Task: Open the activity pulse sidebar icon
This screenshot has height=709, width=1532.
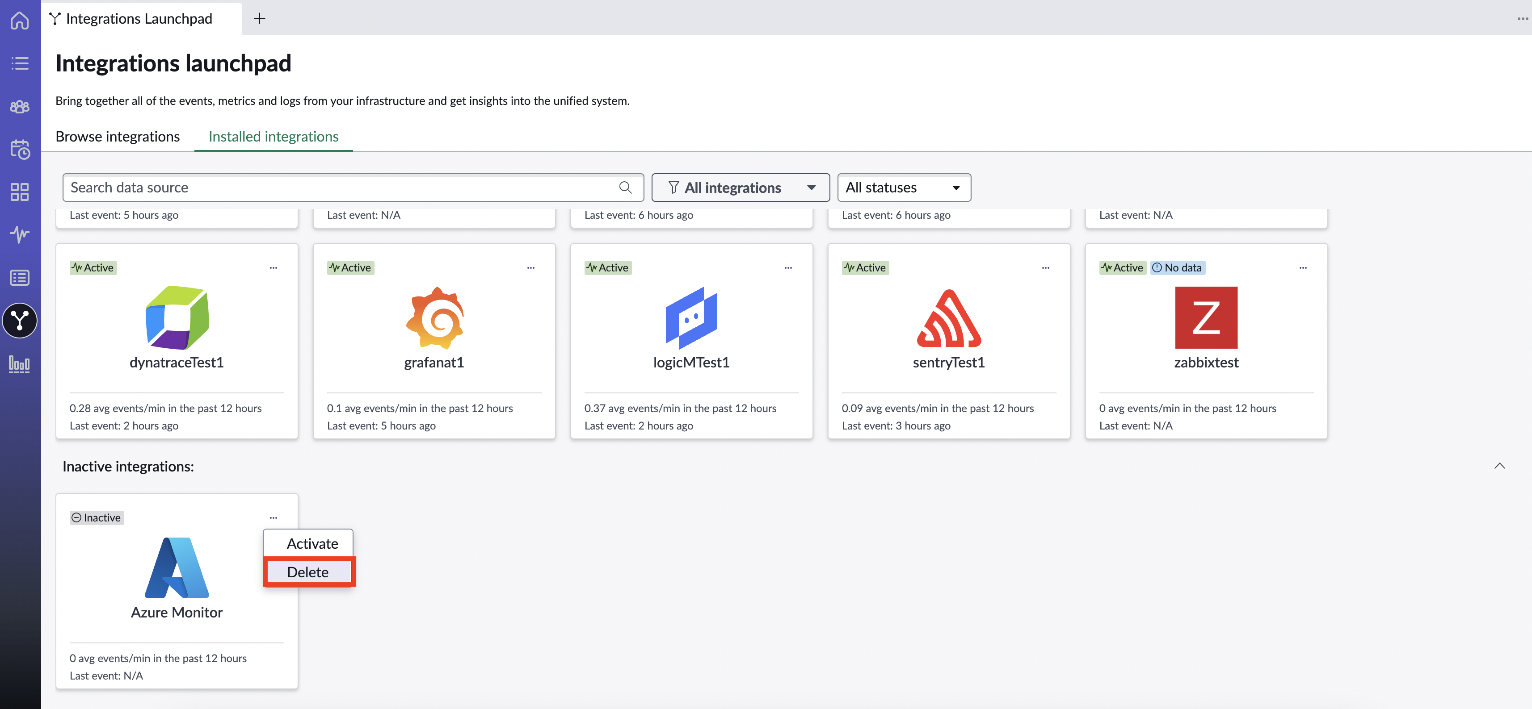Action: click(20, 234)
